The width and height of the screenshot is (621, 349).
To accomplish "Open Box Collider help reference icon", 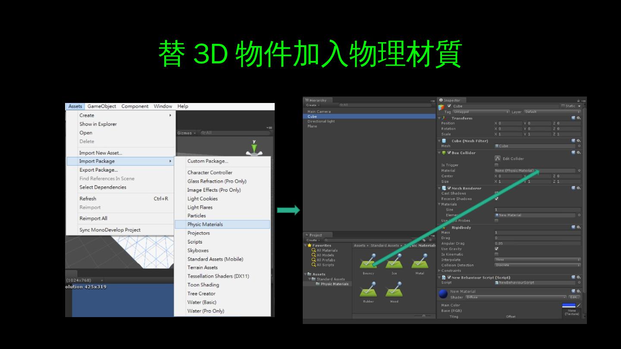I will tap(573, 153).
